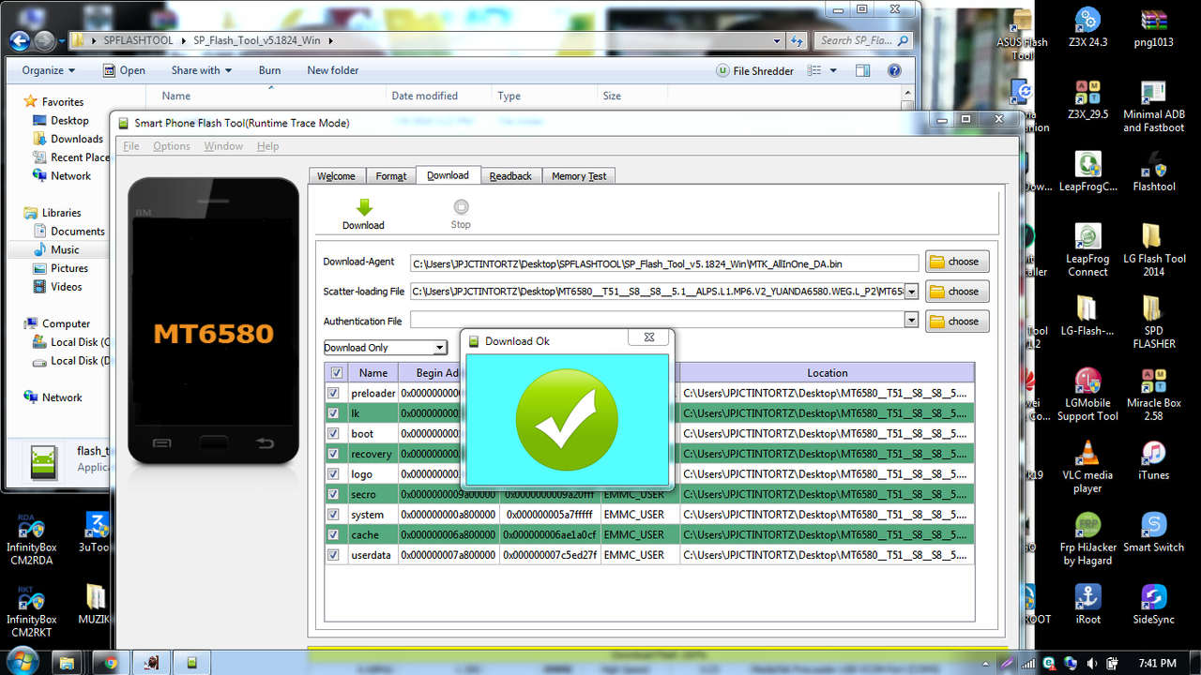Screen dimensions: 1201x675
Task: Click the Google Chrome icon on the taskbar
Action: (110, 662)
